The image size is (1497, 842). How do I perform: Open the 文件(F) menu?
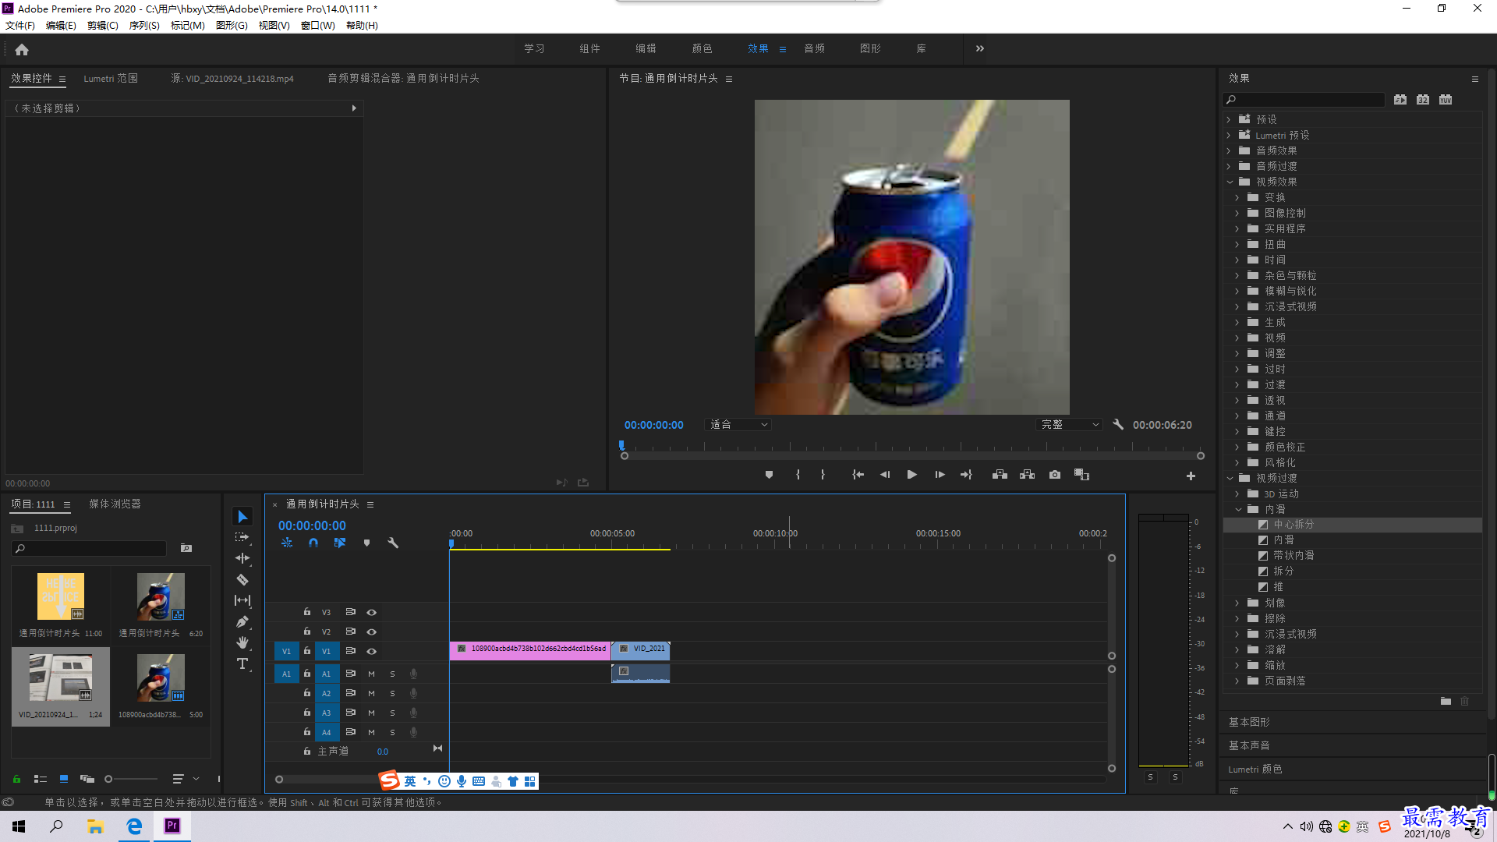(x=20, y=26)
